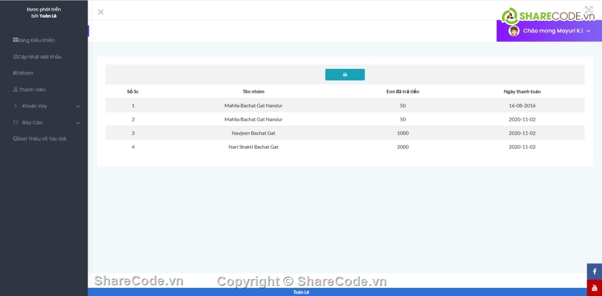Click the lock icon for Cập Nhật Mật Khẩu
The image size is (602, 296).
(x=15, y=57)
